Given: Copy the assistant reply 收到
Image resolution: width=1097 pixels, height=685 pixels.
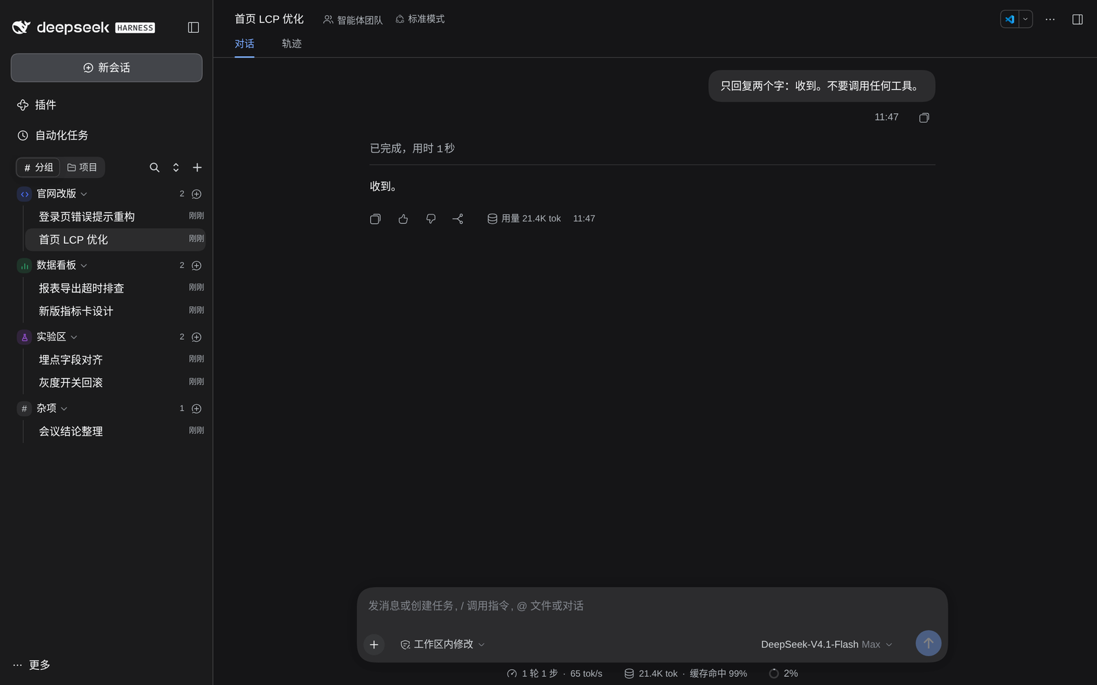Looking at the screenshot, I should click(375, 219).
